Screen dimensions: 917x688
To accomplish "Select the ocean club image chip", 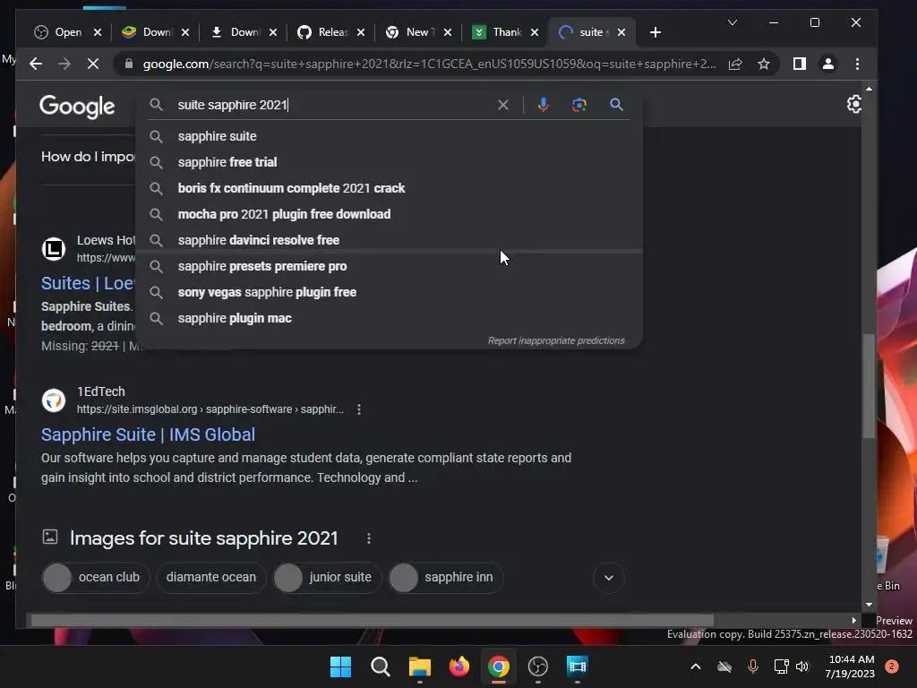I will coord(95,578).
